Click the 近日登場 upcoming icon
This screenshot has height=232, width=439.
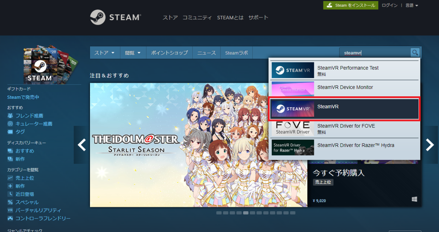click(10, 194)
